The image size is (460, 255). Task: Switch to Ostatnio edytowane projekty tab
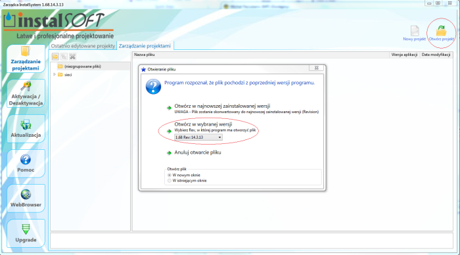[83, 46]
